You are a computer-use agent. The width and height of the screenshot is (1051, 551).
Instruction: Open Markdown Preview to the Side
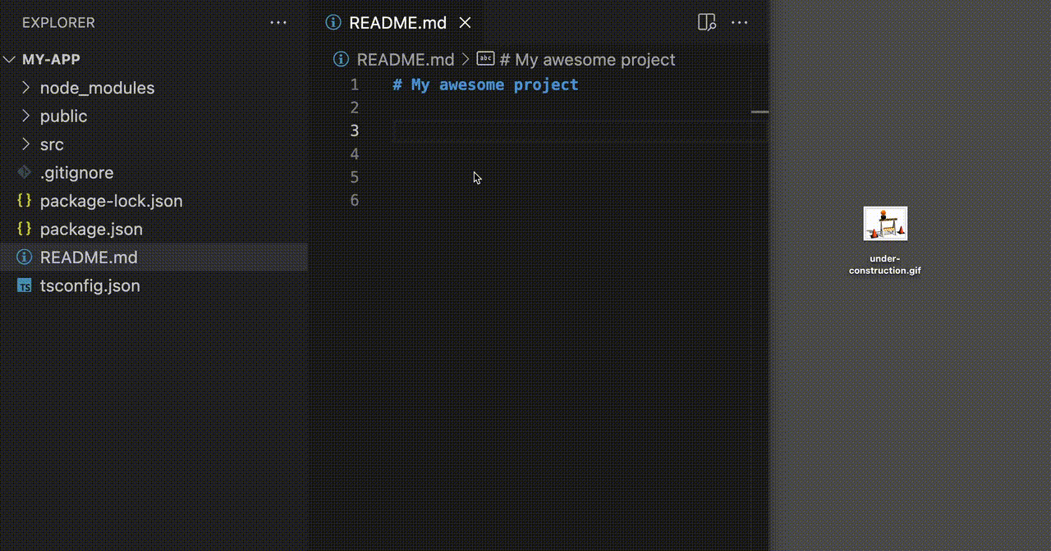click(x=707, y=22)
